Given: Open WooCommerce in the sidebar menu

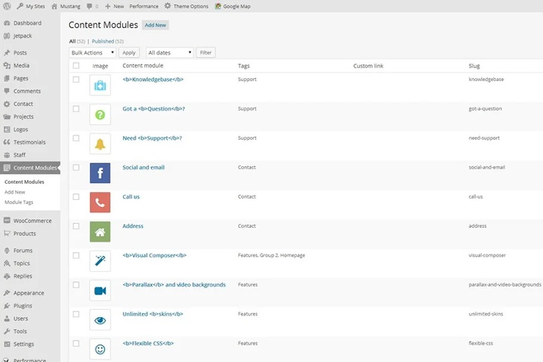Looking at the screenshot, I should (x=32, y=221).
